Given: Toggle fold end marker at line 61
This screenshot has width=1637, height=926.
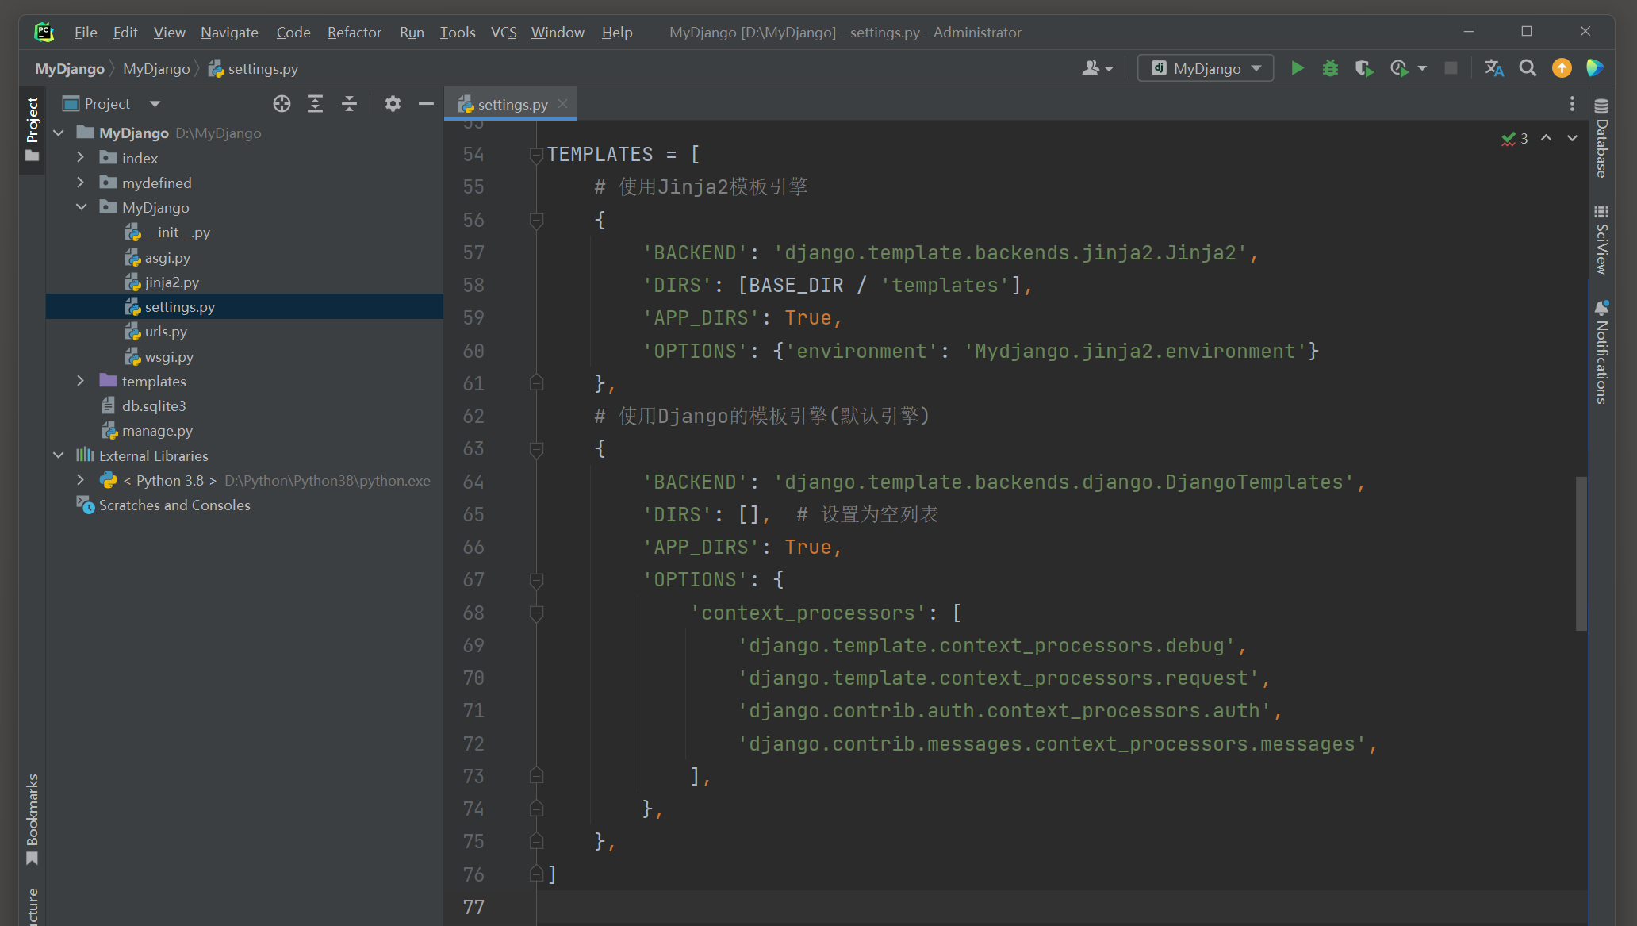Looking at the screenshot, I should (x=536, y=383).
